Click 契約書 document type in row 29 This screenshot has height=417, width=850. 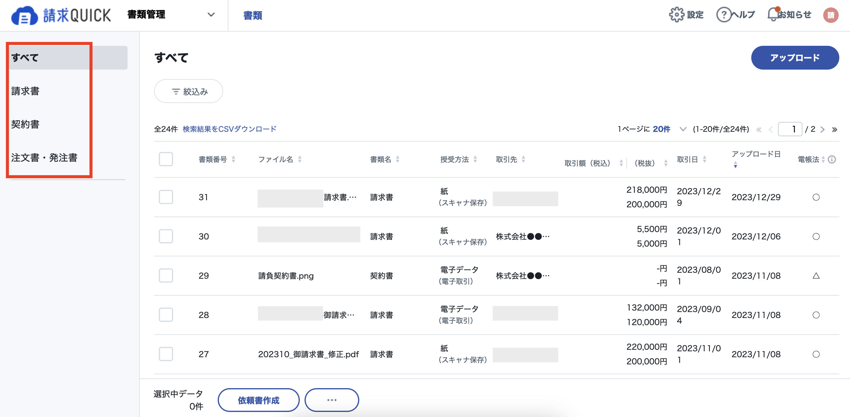[382, 276]
